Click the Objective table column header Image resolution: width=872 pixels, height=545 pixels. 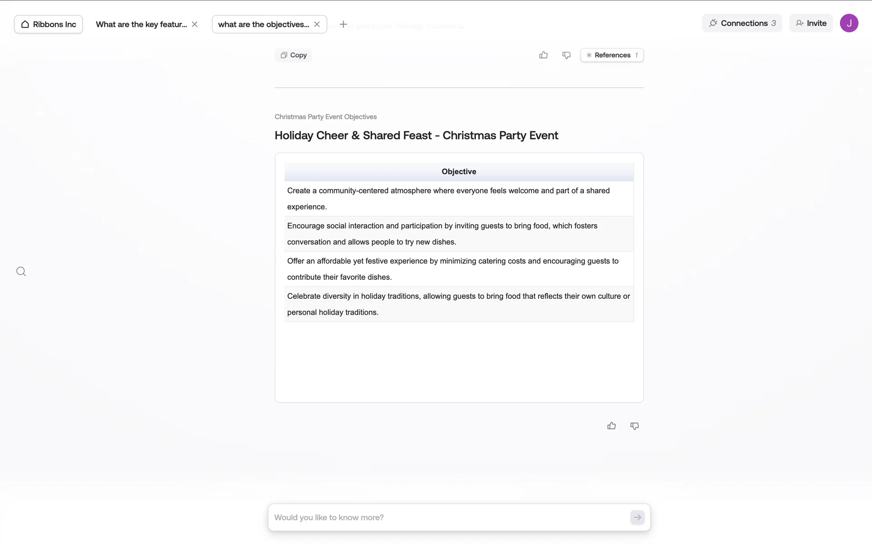point(459,172)
